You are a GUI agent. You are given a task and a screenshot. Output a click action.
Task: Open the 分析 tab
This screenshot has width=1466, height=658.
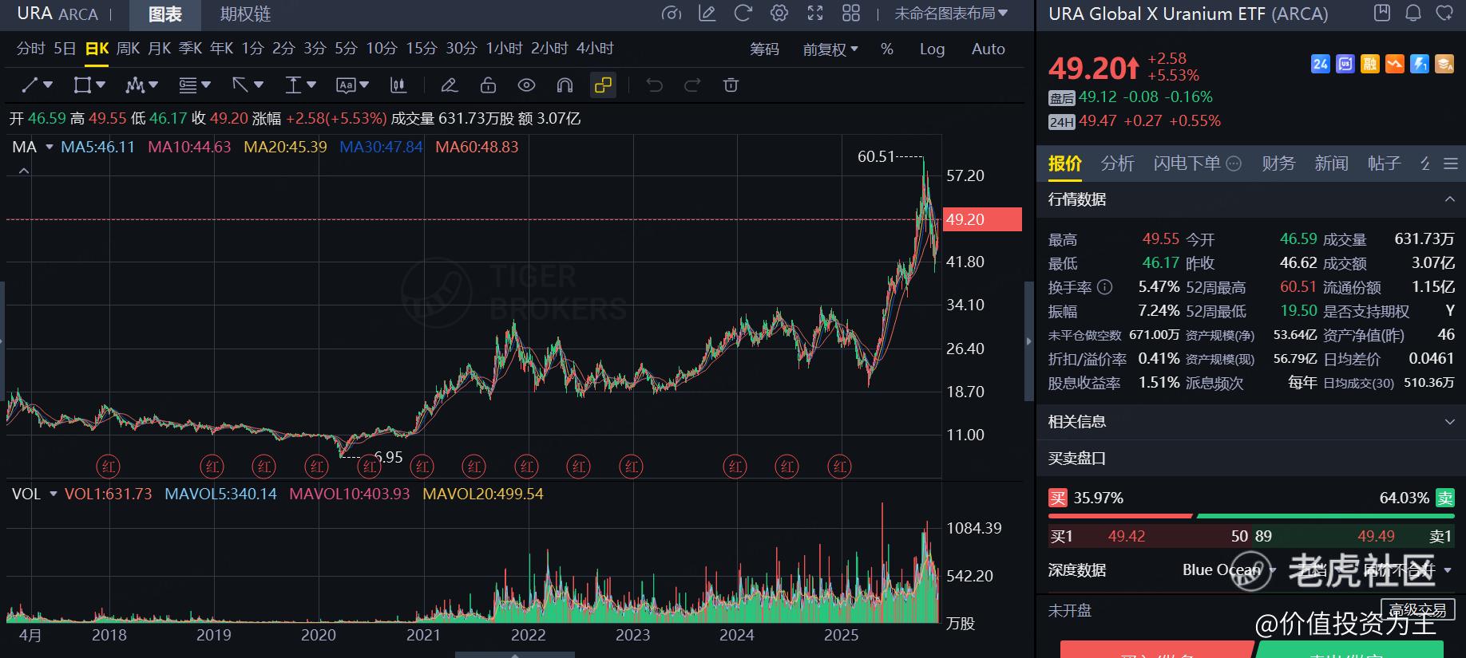pyautogui.click(x=1117, y=164)
